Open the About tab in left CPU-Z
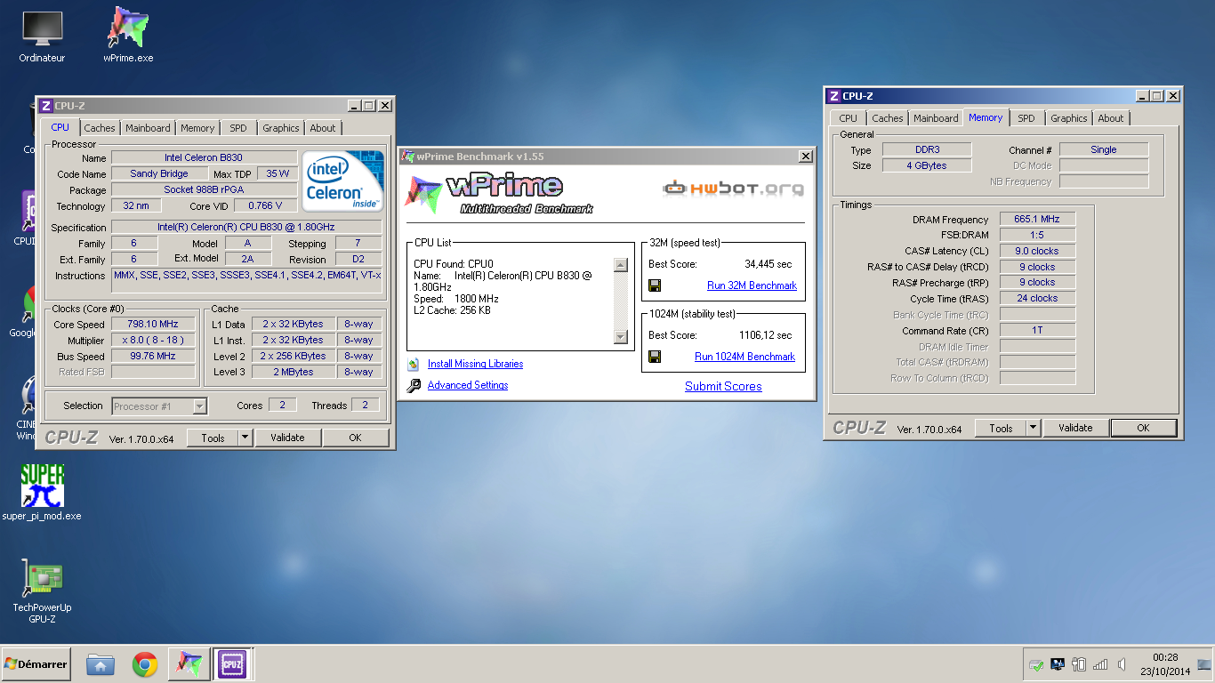Image resolution: width=1215 pixels, height=683 pixels. [323, 128]
